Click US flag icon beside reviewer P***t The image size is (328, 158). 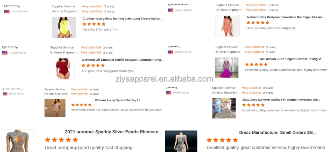click(x=5, y=94)
